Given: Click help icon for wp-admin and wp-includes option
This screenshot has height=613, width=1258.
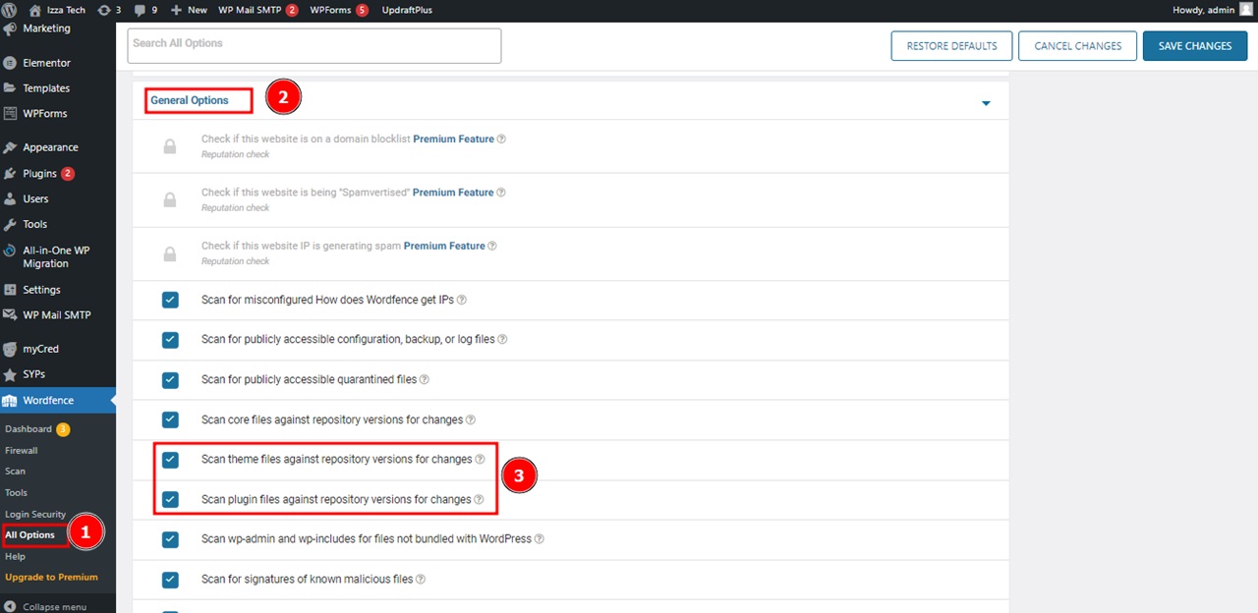Looking at the screenshot, I should tap(539, 538).
